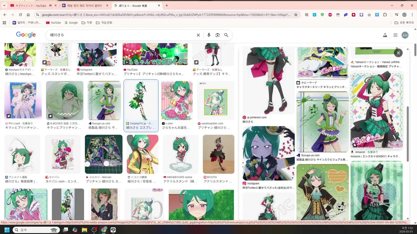Viewport: 417px width, 234px height.
Task: Open the アニメイト通販 result thumbnail
Action: coord(22,154)
